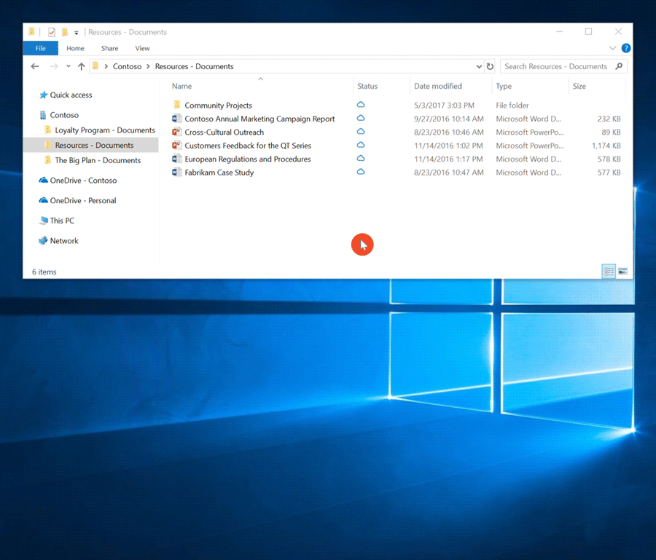Click the folder icon in the address bar
Image resolution: width=656 pixels, height=560 pixels.
tap(97, 66)
